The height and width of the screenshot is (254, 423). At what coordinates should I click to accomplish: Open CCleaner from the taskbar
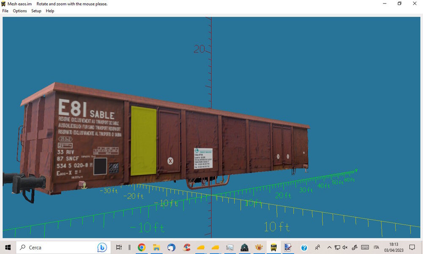tap(186, 247)
